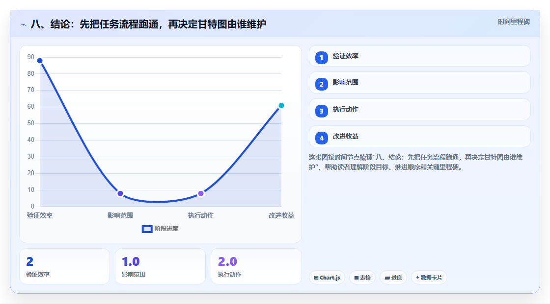550x304 pixels.
Task: Click the y-axis value 50
Action: 31,123
